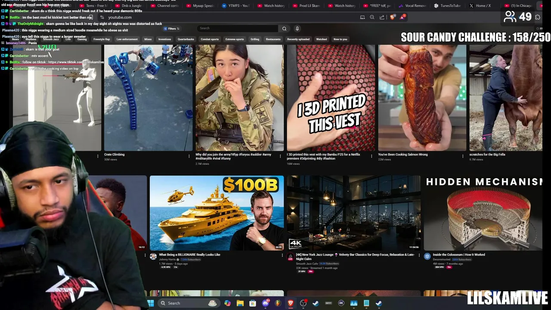Select the Grilling chip
The image size is (551, 310).
255,39
